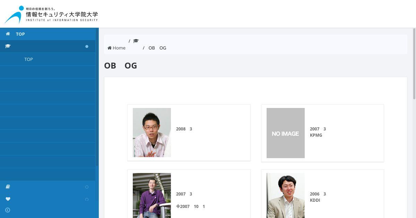Click the page's vertical scrollbar thumb
The width and height of the screenshot is (416, 218).
414,64
